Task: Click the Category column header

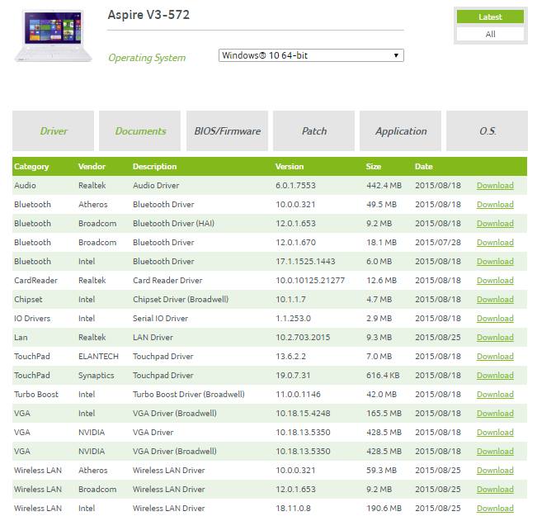Action: [x=31, y=167]
